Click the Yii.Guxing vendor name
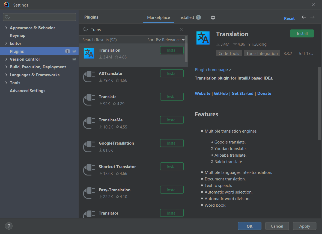The height and width of the screenshot is (234, 322). click(257, 44)
